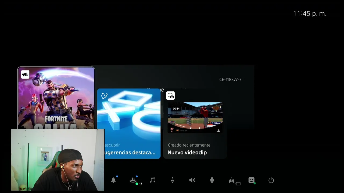Select the power icon
Image resolution: width=344 pixels, height=193 pixels.
[x=271, y=180]
